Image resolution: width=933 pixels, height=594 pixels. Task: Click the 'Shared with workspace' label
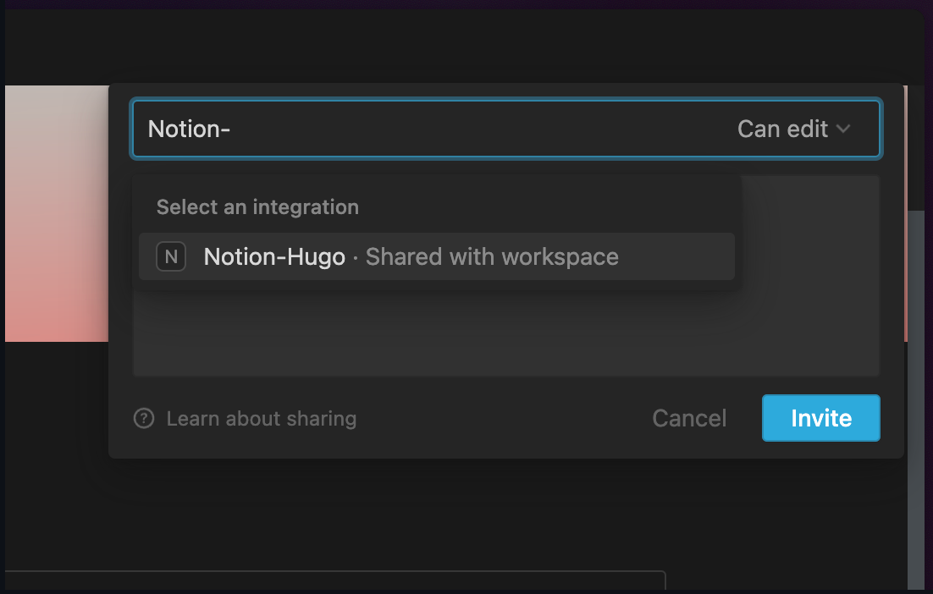[492, 257]
